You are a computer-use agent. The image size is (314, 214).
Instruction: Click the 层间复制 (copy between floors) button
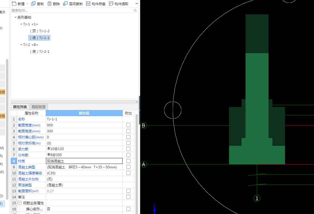pyautogui.click(x=73, y=4)
